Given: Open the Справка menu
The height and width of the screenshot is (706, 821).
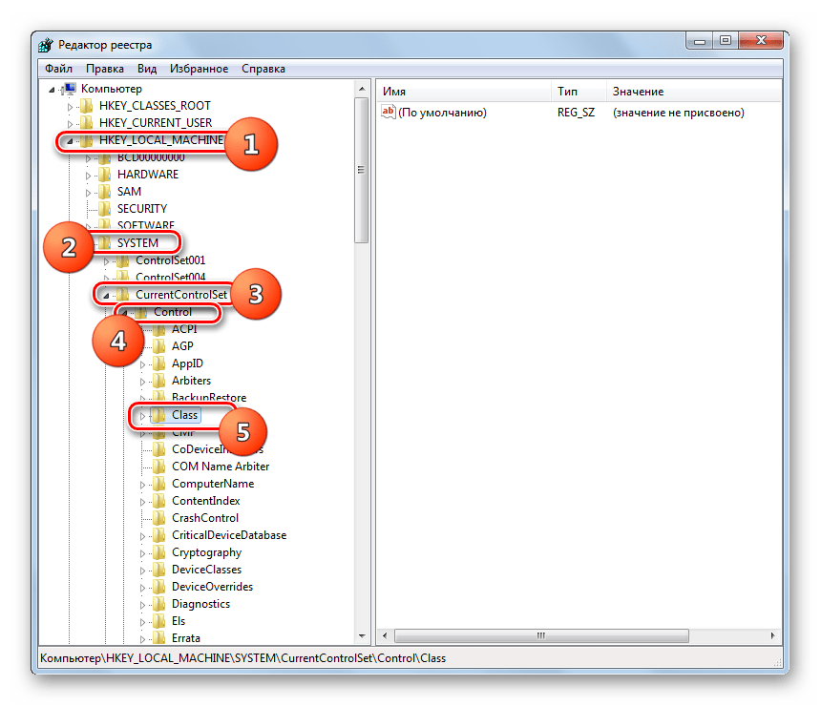Looking at the screenshot, I should tap(263, 69).
